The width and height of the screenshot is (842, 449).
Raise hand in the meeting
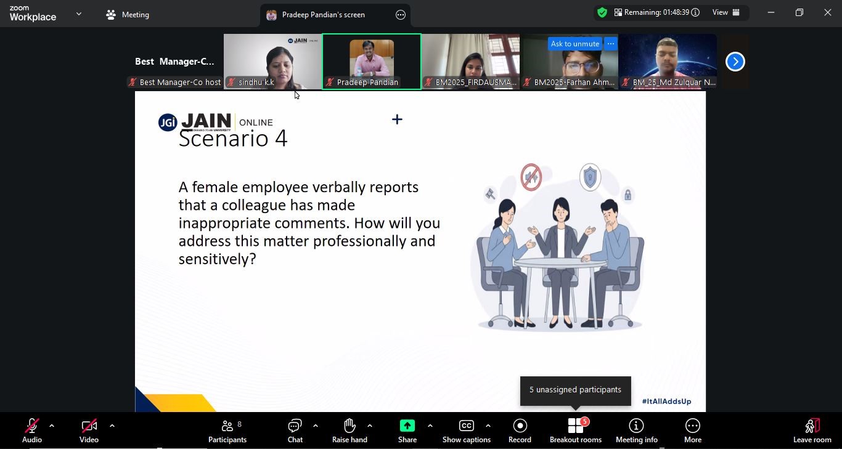[x=349, y=431]
